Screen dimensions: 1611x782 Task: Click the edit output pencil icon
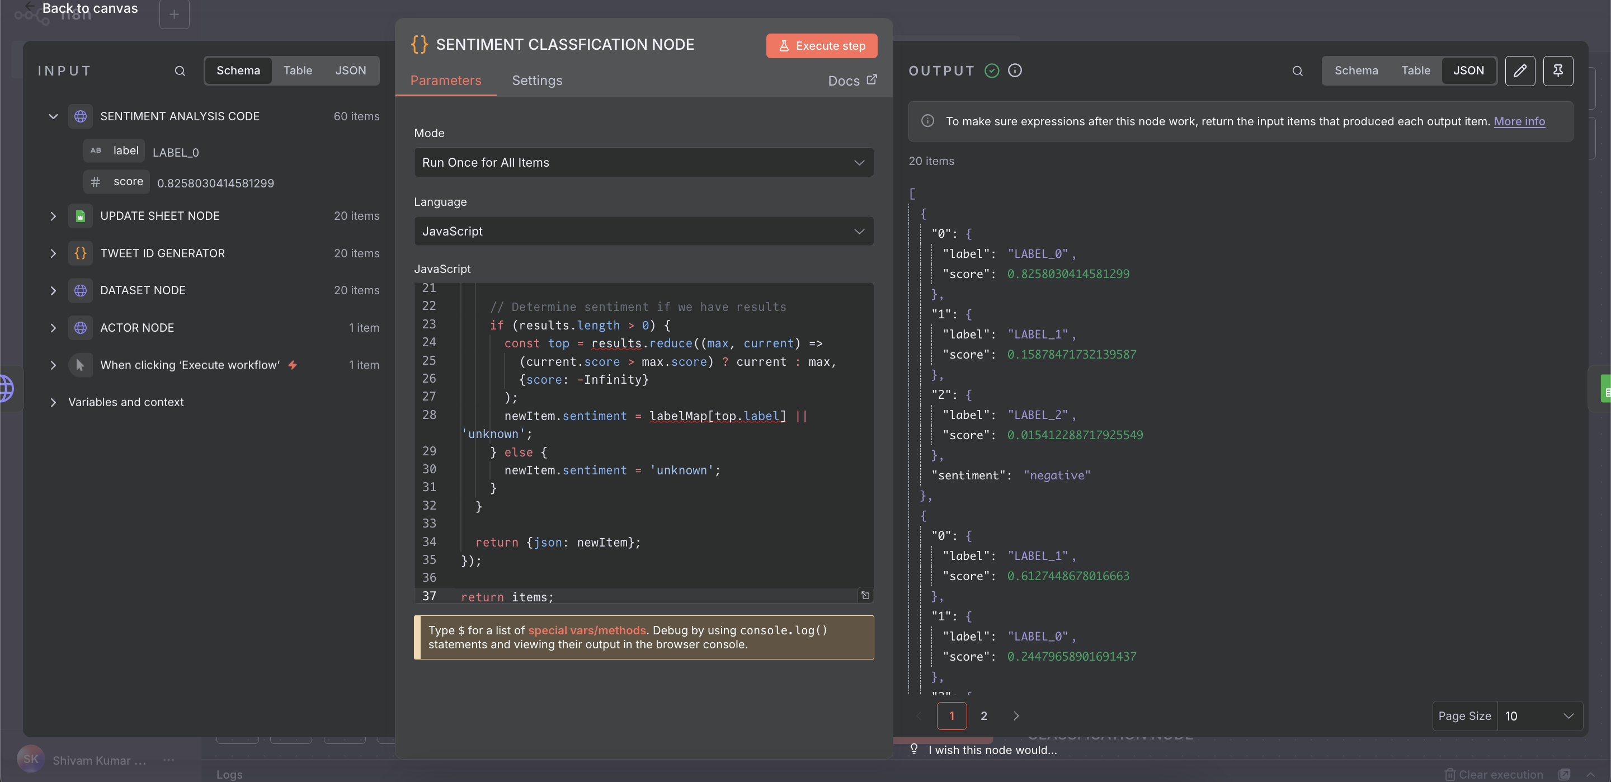[1520, 70]
